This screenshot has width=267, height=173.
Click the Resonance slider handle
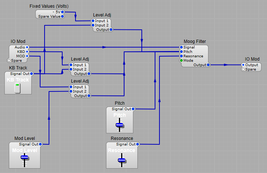tap(122, 160)
